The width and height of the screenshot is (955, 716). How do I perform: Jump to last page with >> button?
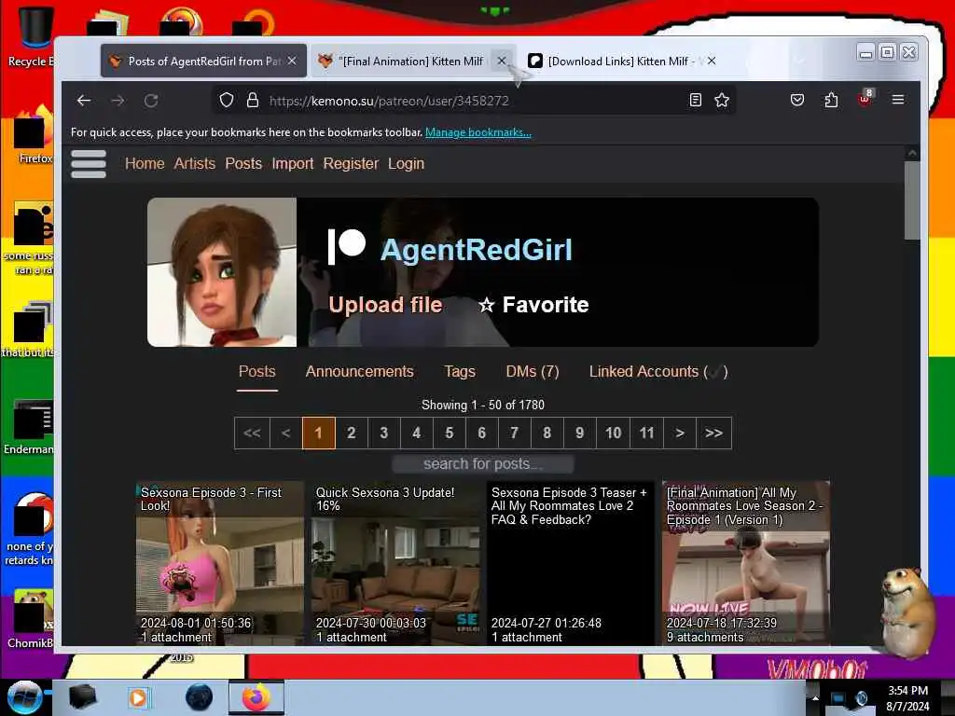pyautogui.click(x=713, y=433)
